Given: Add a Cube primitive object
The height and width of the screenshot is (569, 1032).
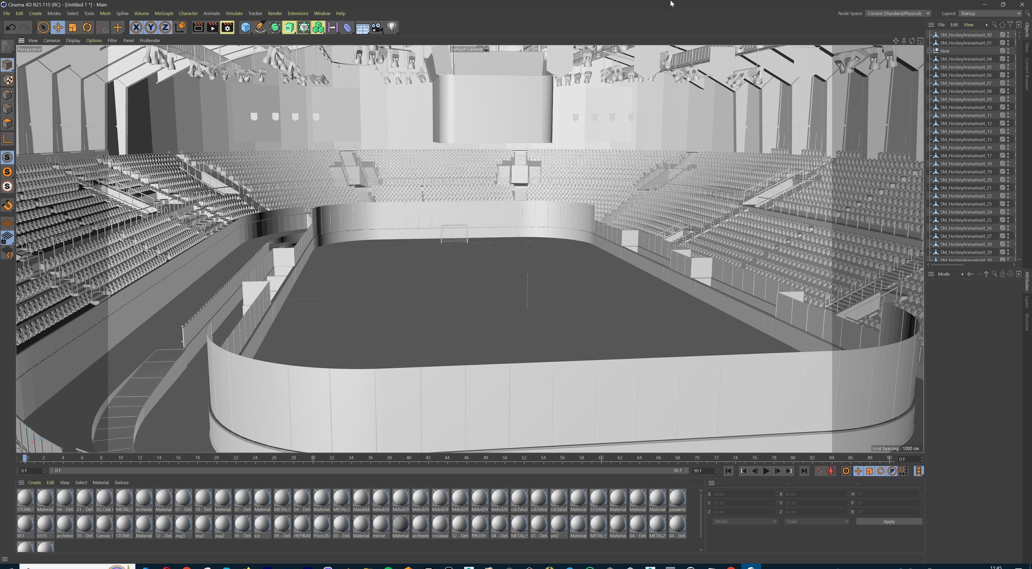Looking at the screenshot, I should (x=246, y=27).
